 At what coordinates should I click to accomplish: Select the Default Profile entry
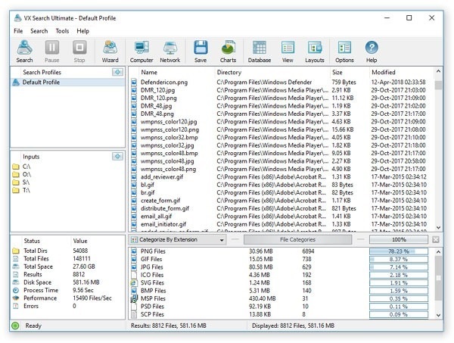tap(41, 83)
